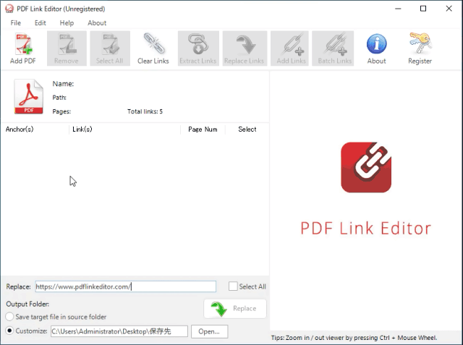Click the Customize output path field
Image resolution: width=463 pixels, height=345 pixels.
[119, 331]
